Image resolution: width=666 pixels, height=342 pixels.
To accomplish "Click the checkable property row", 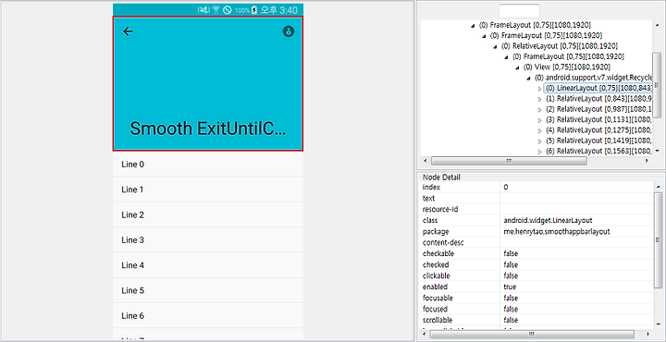I will (x=536, y=253).
